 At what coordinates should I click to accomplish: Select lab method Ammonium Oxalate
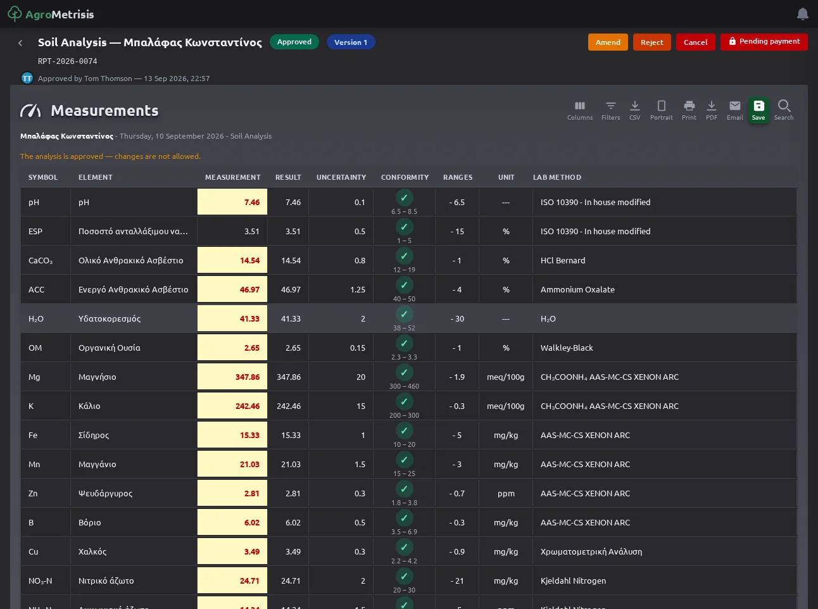(x=577, y=289)
